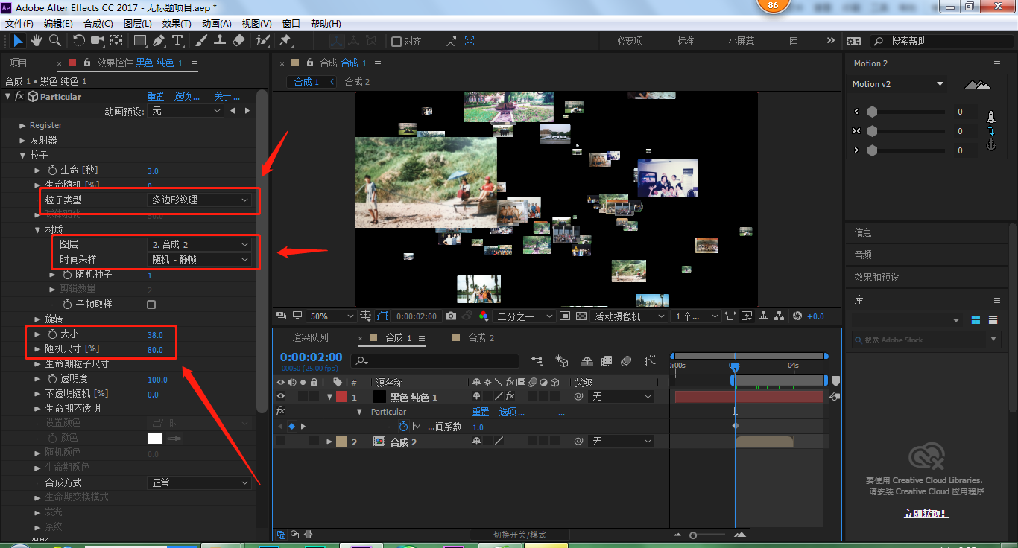The width and height of the screenshot is (1018, 548).
Task: Open the 必要项 workspace
Action: point(630,42)
